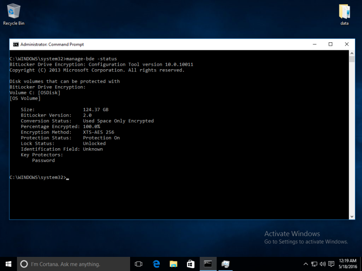
Task: Open the Store from the taskbar
Action: 190,264
